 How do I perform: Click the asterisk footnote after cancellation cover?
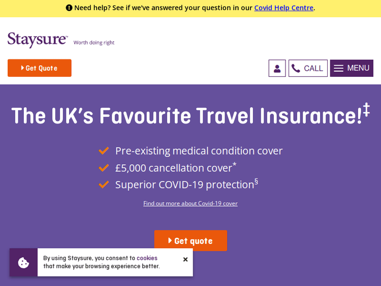234,164
